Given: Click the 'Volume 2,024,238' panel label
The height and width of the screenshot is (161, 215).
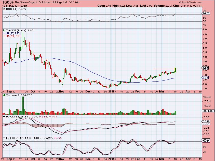Looking at the screenshot, I should pyautogui.click(x=19, y=95).
